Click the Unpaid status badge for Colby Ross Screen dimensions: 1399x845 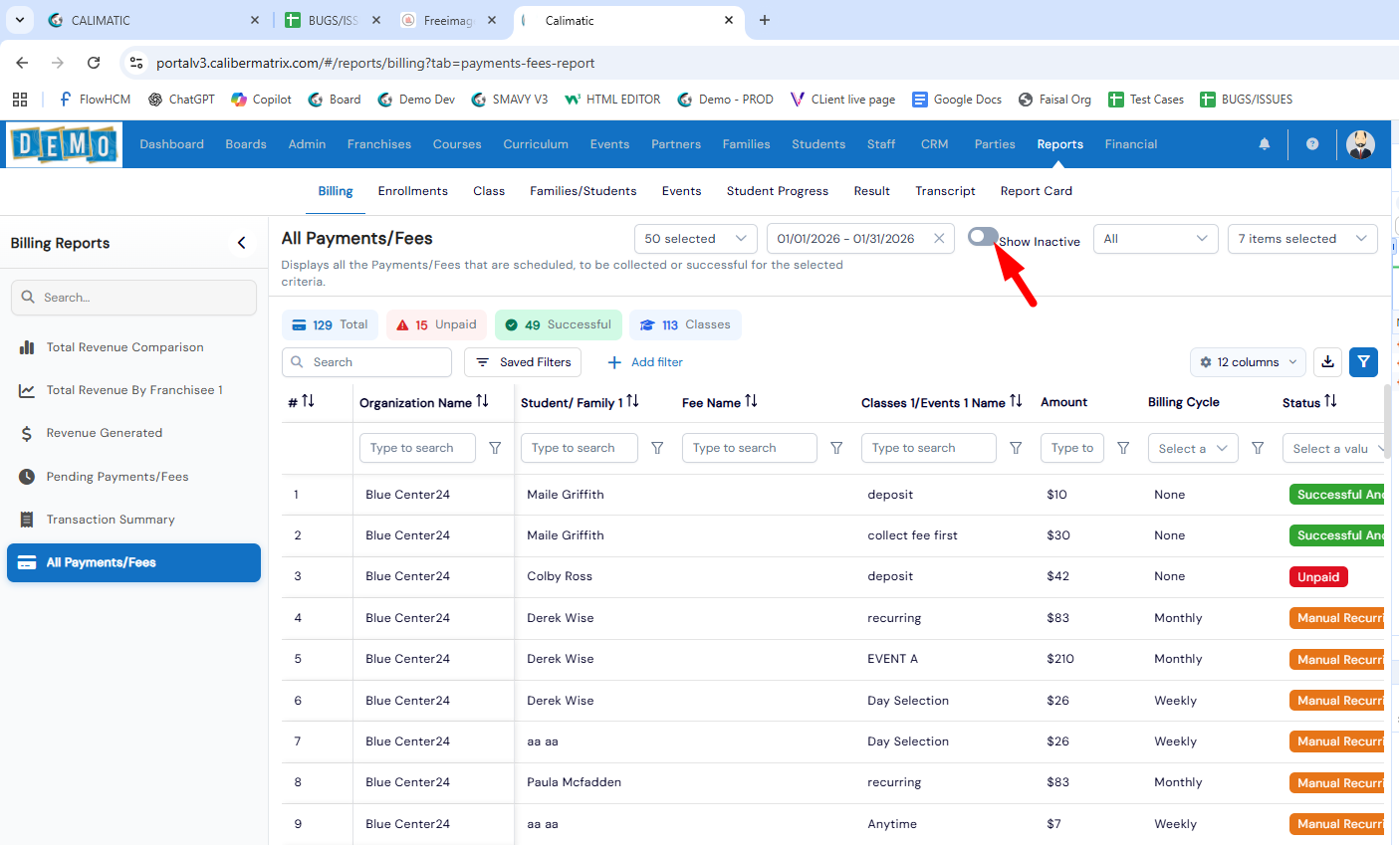tap(1317, 577)
